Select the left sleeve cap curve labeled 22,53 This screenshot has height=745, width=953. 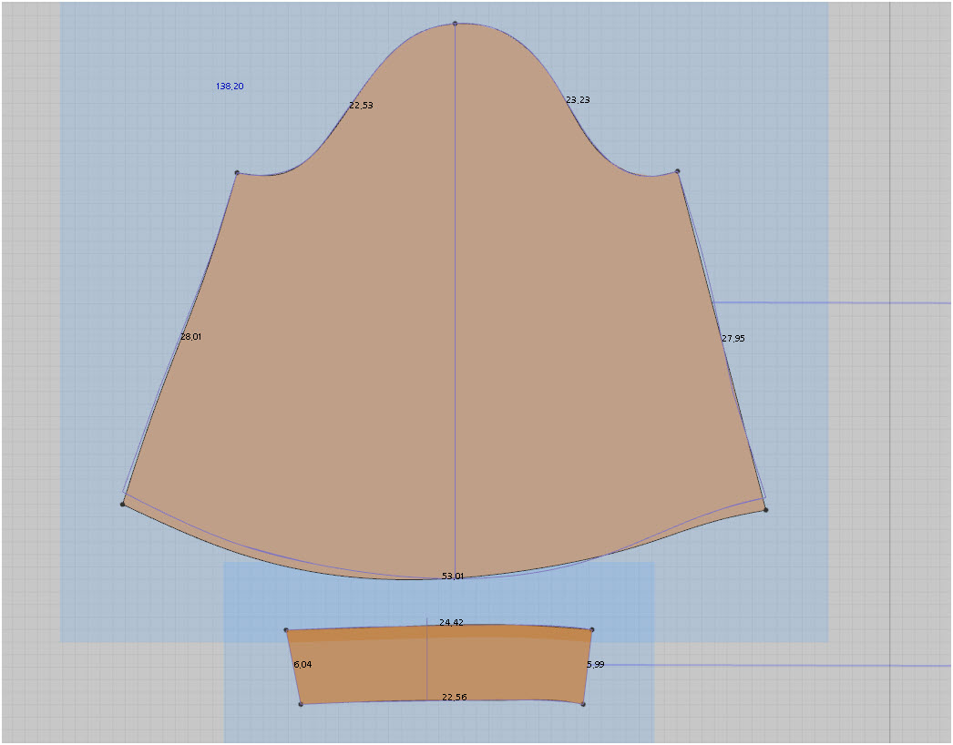pos(361,105)
